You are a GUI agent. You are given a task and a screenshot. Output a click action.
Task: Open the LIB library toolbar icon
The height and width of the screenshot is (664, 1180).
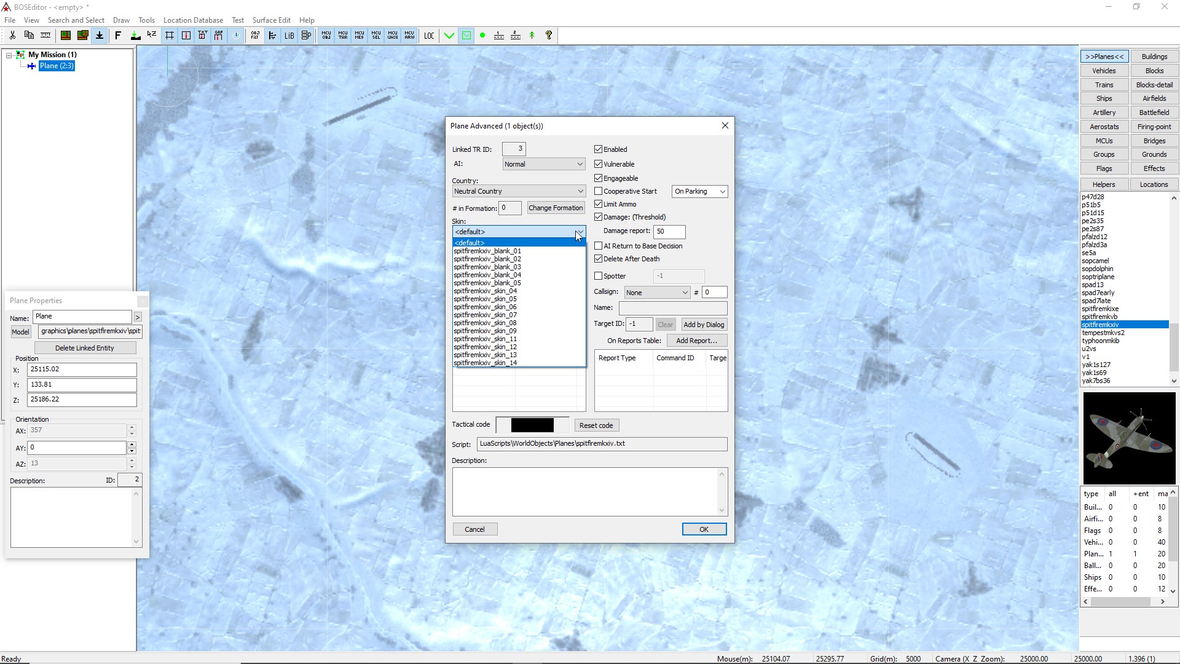pos(289,36)
